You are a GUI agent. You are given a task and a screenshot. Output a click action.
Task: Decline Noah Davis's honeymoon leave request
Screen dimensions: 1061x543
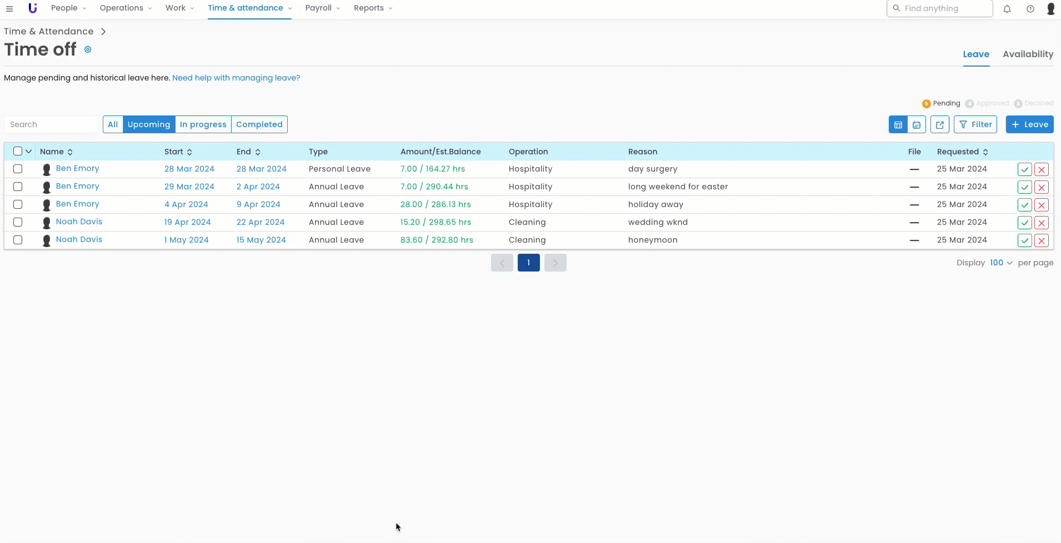(x=1042, y=240)
